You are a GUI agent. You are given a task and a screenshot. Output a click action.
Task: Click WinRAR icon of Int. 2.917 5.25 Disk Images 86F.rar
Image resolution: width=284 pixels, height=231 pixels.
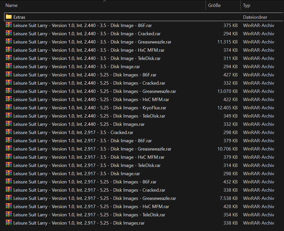pos(9,181)
